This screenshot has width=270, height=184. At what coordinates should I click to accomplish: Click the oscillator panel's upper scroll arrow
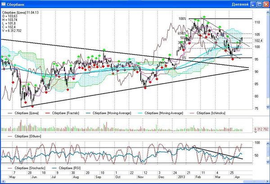pos(268,144)
